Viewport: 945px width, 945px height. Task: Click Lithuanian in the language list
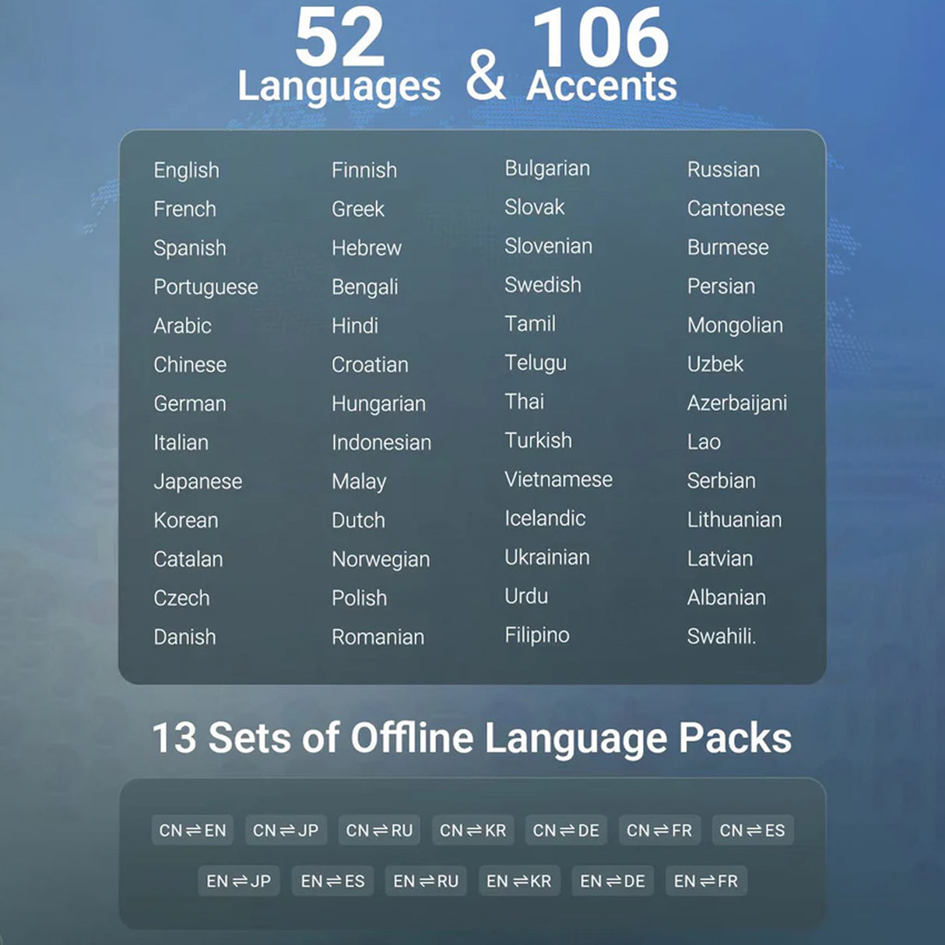tap(734, 520)
